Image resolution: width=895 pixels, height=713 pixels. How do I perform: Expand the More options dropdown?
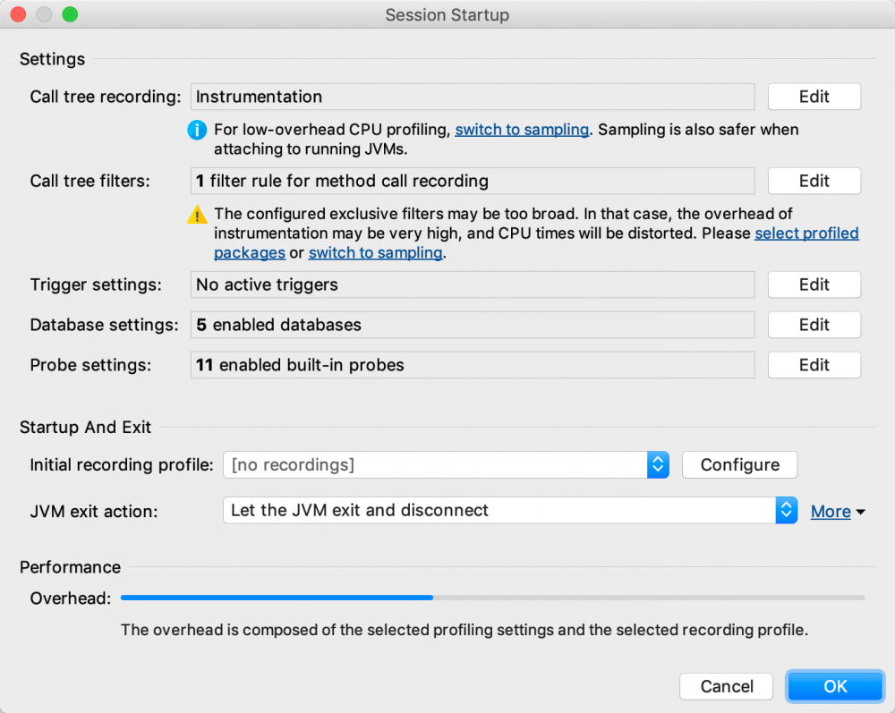837,511
